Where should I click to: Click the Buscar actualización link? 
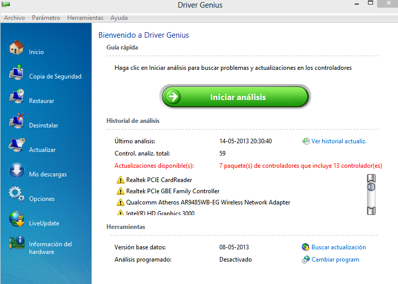click(338, 247)
